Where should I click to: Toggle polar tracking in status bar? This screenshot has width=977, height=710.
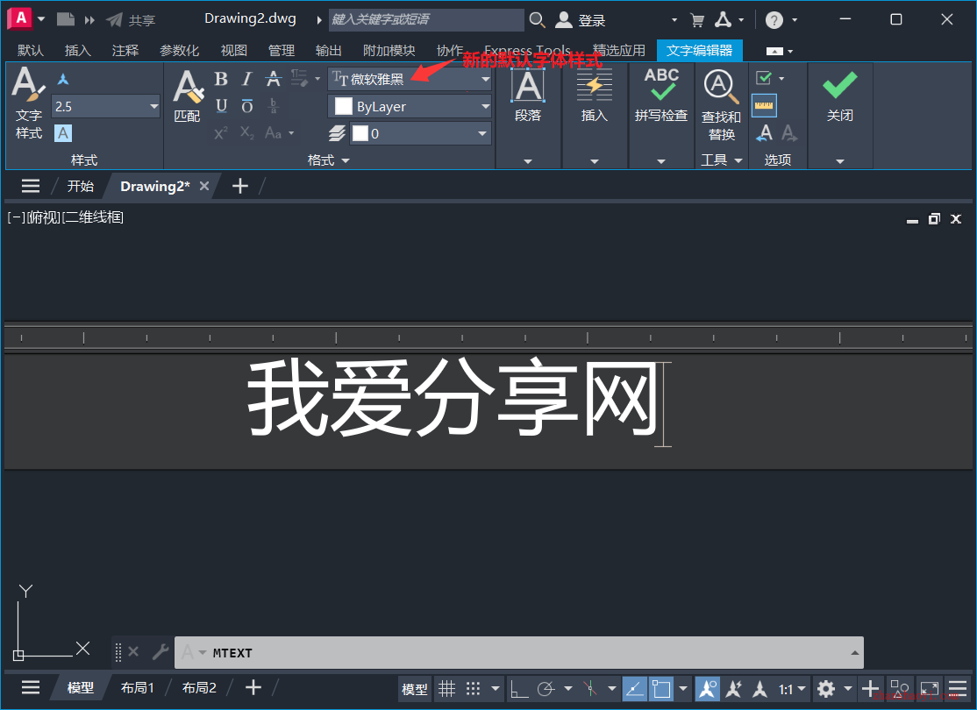(x=546, y=689)
